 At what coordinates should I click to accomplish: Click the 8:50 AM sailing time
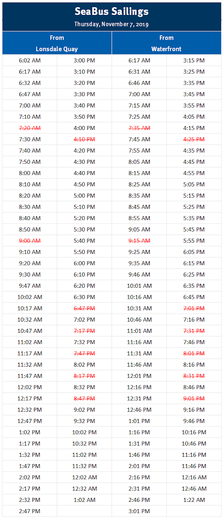(x=30, y=229)
